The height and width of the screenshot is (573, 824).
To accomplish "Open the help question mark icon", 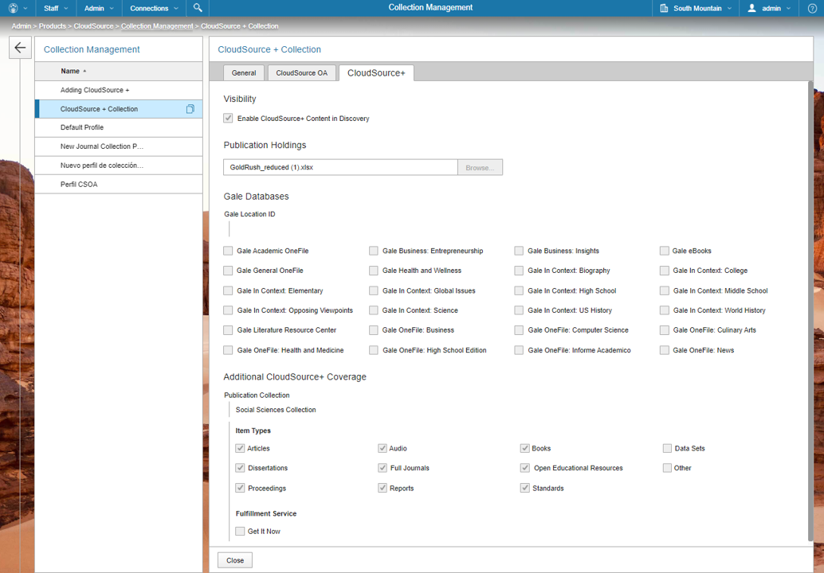I will tap(812, 9).
